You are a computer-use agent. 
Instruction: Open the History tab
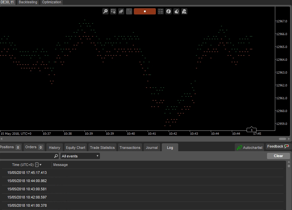coord(54,148)
